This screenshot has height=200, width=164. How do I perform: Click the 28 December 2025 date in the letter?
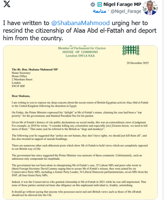click(x=138, y=63)
